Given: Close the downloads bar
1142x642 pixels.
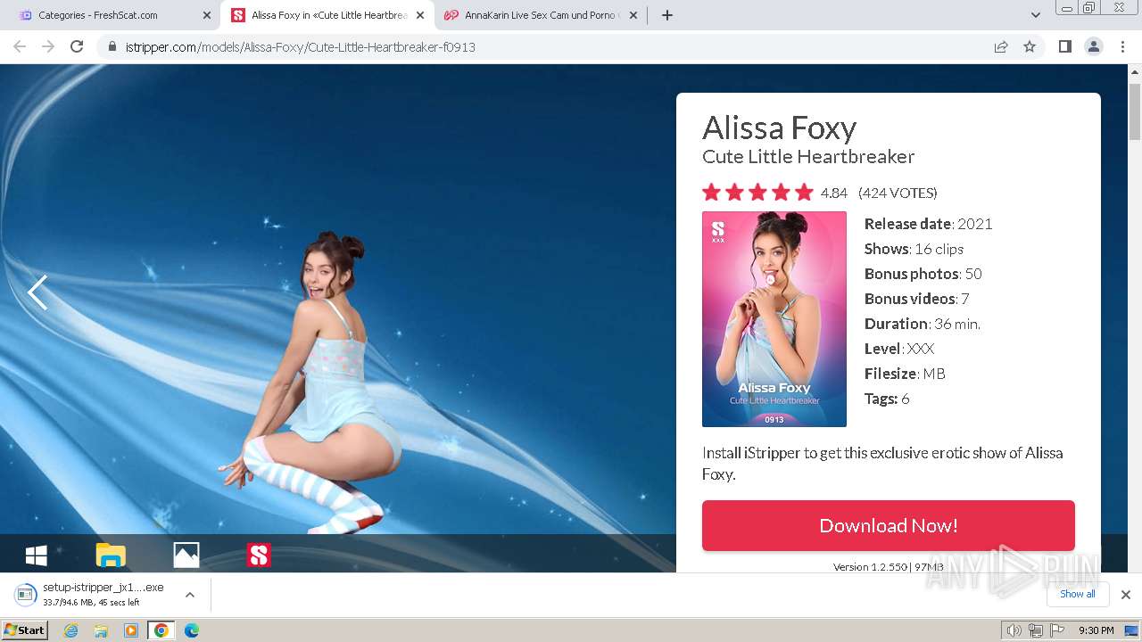Looking at the screenshot, I should point(1125,595).
